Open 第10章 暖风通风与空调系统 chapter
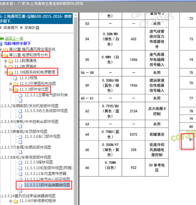The height and width of the screenshot is (205, 196). coord(32,49)
